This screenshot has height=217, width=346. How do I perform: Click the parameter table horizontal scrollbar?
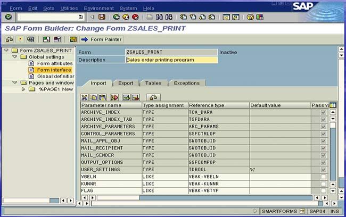tap(204, 198)
